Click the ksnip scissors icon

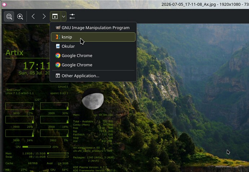(58, 37)
